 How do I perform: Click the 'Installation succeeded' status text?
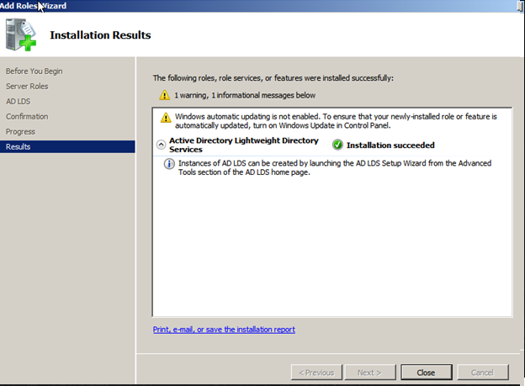point(390,145)
